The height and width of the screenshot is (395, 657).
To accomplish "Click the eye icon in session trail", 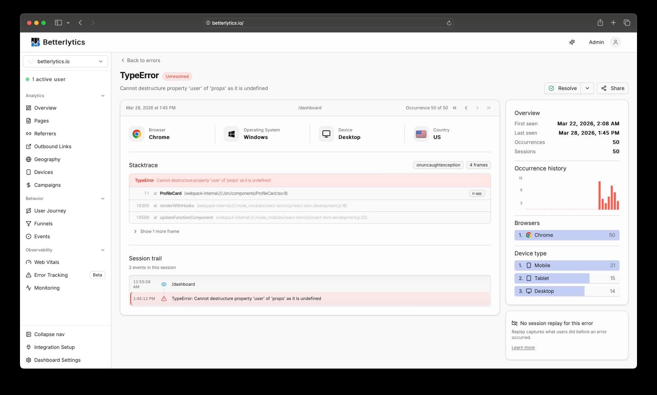I will coord(164,284).
